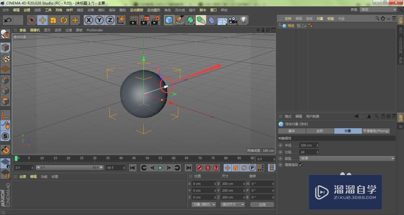This screenshot has width=404, height=215.
Task: Open the 类型 标准 dropdown
Action: click(347, 159)
